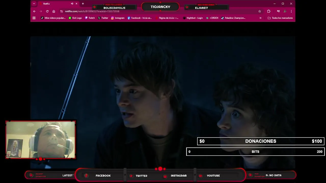This screenshot has width=326, height=183.
Task: Click the TIOJANCKY channel name badge
Action: point(160,7)
